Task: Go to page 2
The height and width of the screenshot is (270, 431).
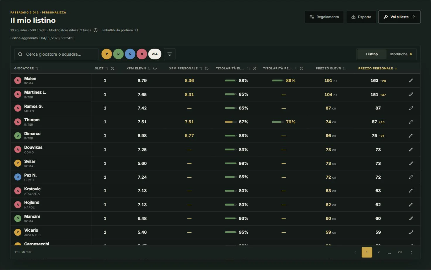Action: click(x=379, y=252)
